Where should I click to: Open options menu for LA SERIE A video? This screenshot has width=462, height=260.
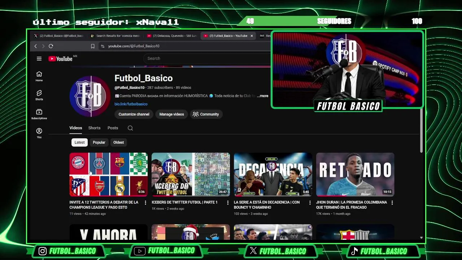[x=310, y=203]
